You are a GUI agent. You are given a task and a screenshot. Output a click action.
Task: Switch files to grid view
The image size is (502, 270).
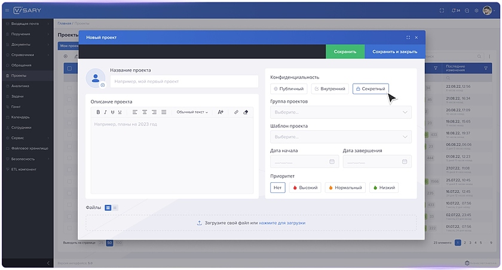108,207
